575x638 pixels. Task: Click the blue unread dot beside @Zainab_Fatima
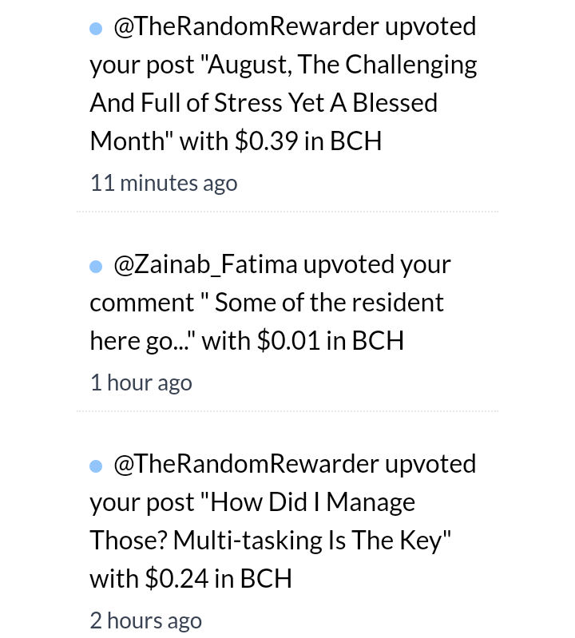96,267
